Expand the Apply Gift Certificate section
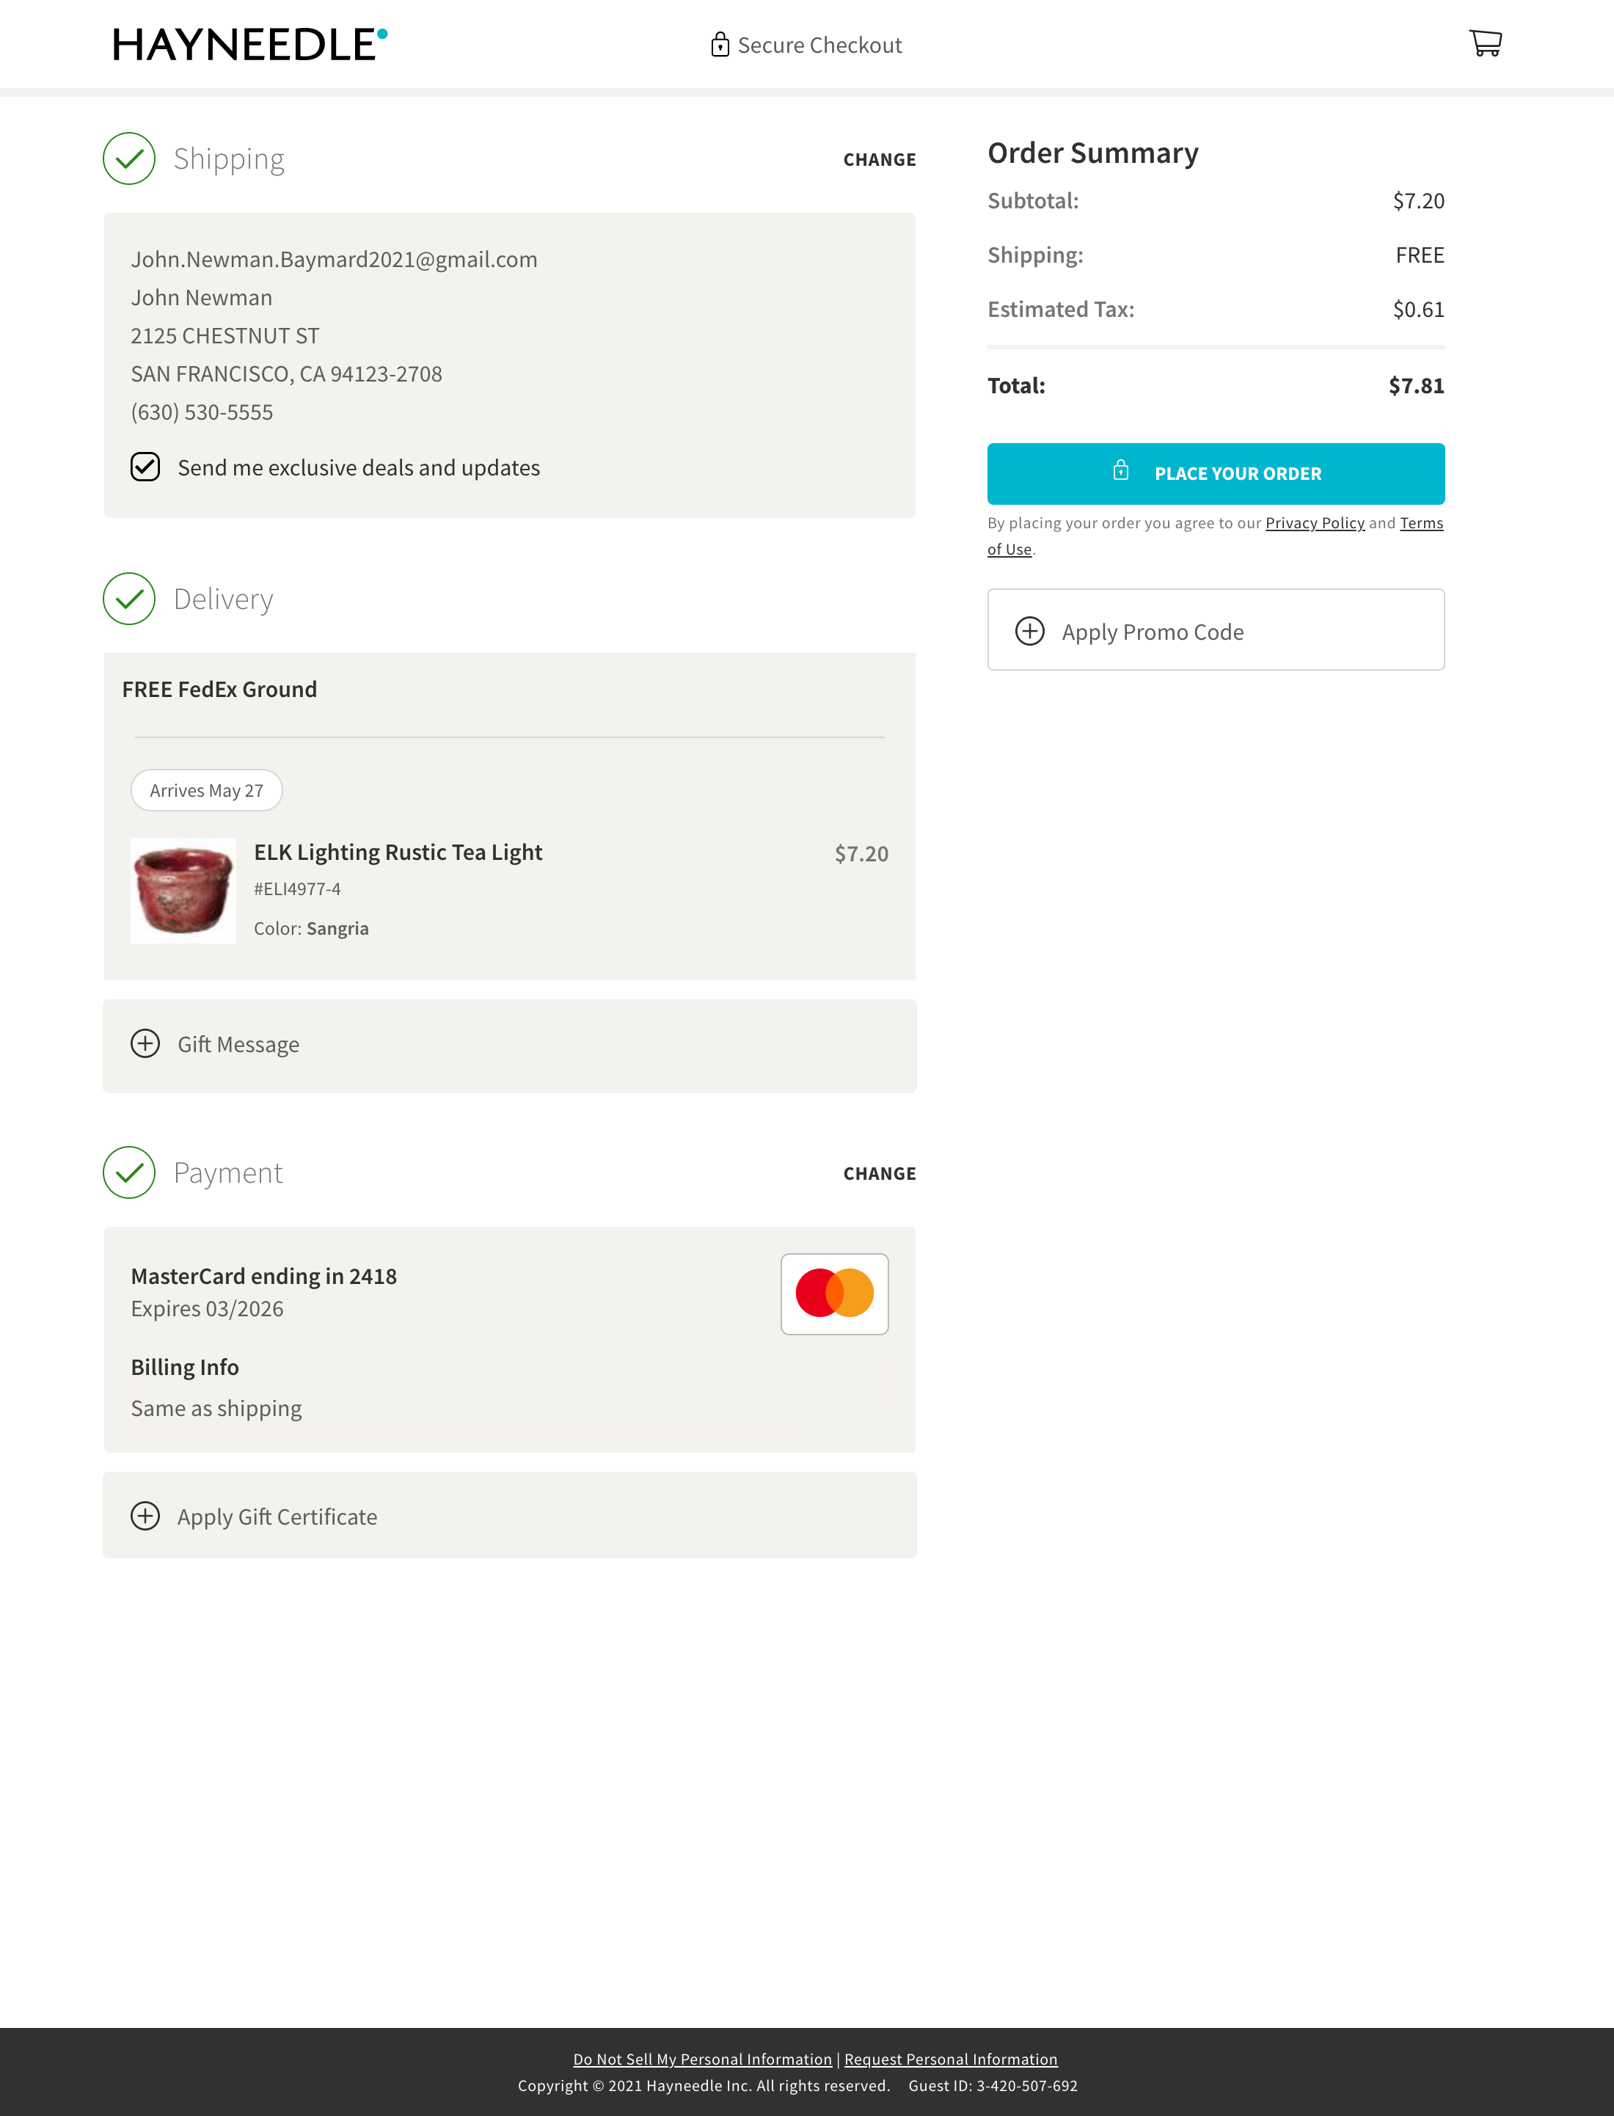 pos(277,1517)
